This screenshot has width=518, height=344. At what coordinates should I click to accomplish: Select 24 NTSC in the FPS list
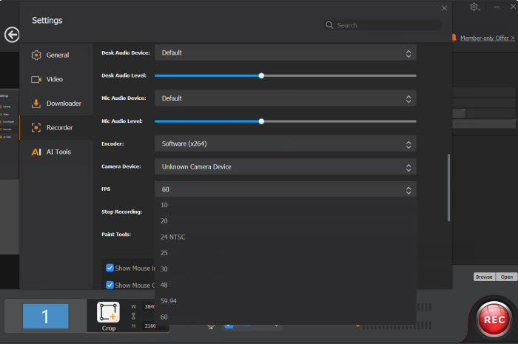(286, 237)
